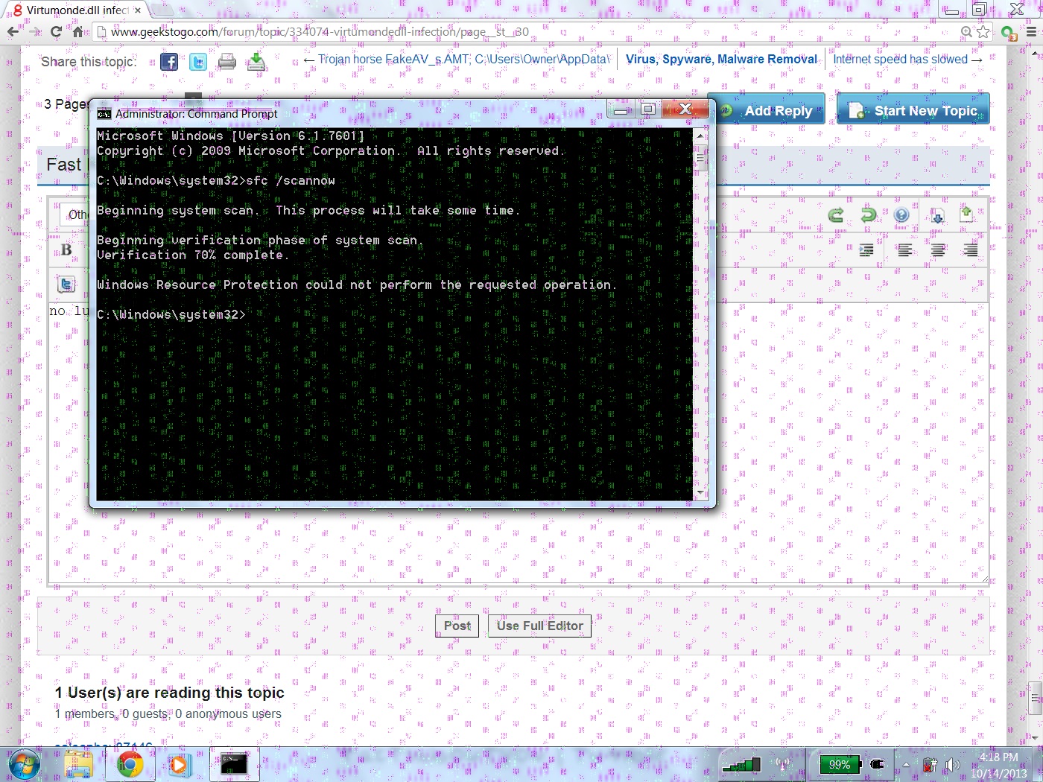Viewport: 1043px width, 782px height.
Task: Center-align text in editor
Action: (x=938, y=250)
